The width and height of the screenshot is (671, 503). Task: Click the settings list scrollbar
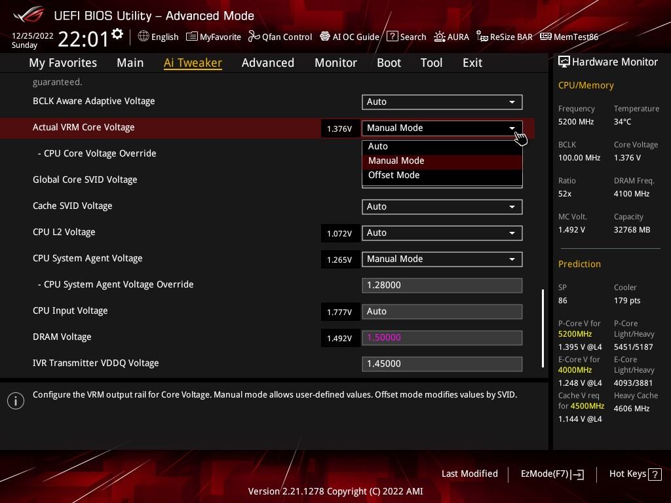[x=543, y=328]
